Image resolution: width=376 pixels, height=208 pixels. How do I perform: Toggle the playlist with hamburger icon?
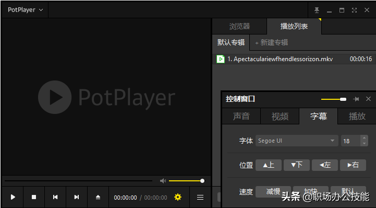pos(200,197)
